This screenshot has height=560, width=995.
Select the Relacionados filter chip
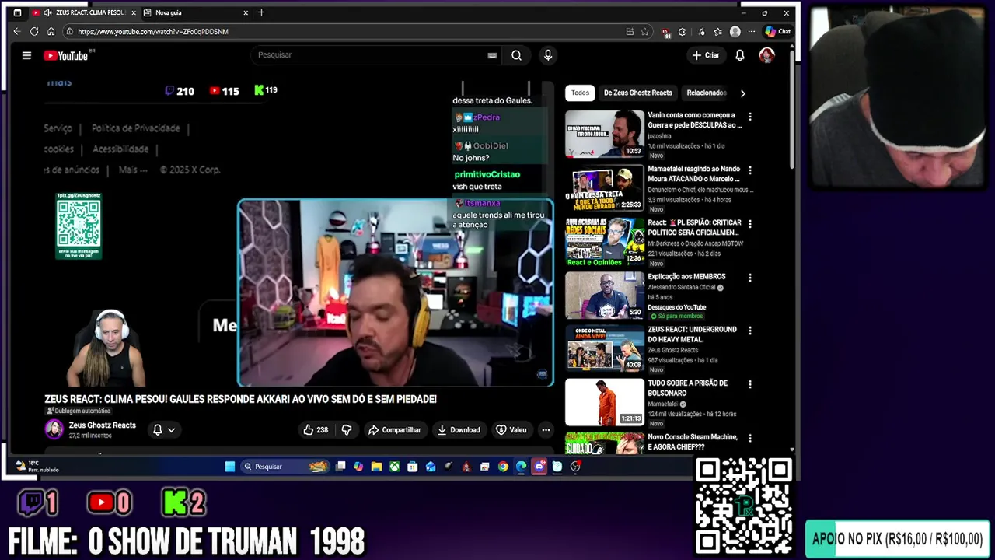(x=706, y=93)
